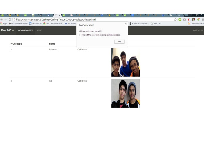
Task: Bookmark this page with the star icon
Action: tap(175, 20)
